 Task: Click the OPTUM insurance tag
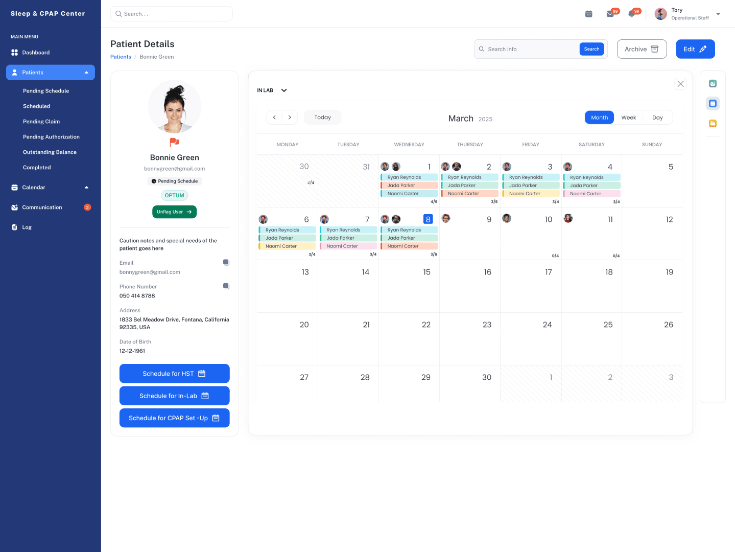(174, 195)
